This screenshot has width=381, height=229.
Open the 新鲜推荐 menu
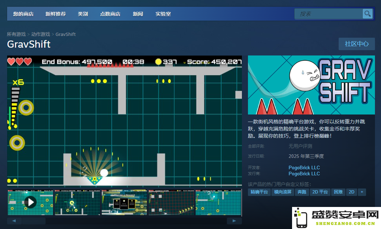tap(55, 14)
